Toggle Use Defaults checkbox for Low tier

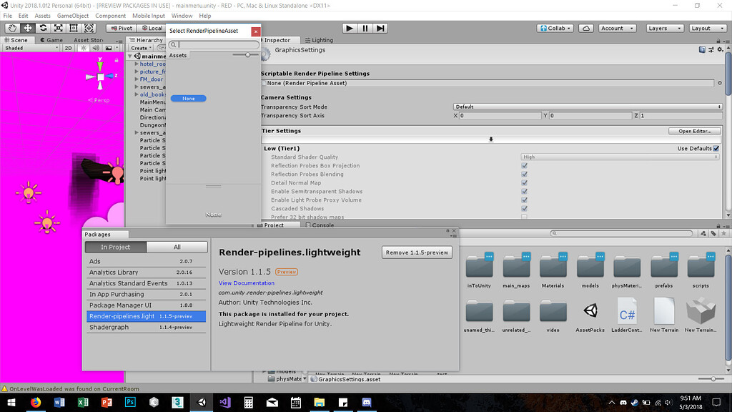[716, 149]
